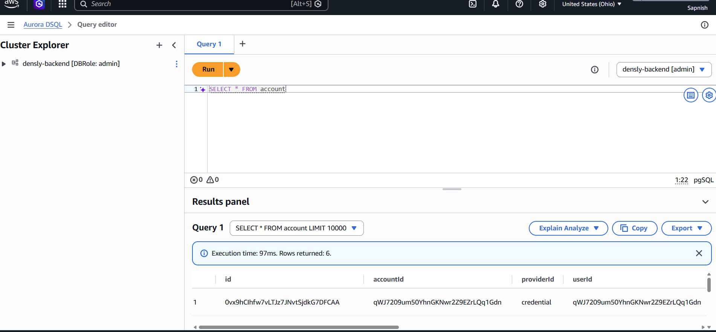This screenshot has height=332, width=716.
Task: Open the Explain Analyze dropdown button
Action: (x=568, y=228)
